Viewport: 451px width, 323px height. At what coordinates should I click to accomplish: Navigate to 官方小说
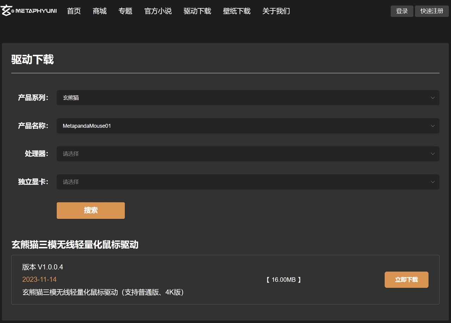tap(158, 11)
